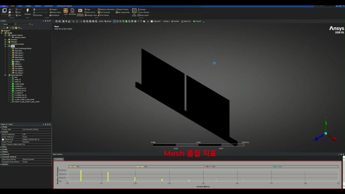The image size is (345, 194).
Task: Switch to the Selection ribbon tab
Action: 38,6
